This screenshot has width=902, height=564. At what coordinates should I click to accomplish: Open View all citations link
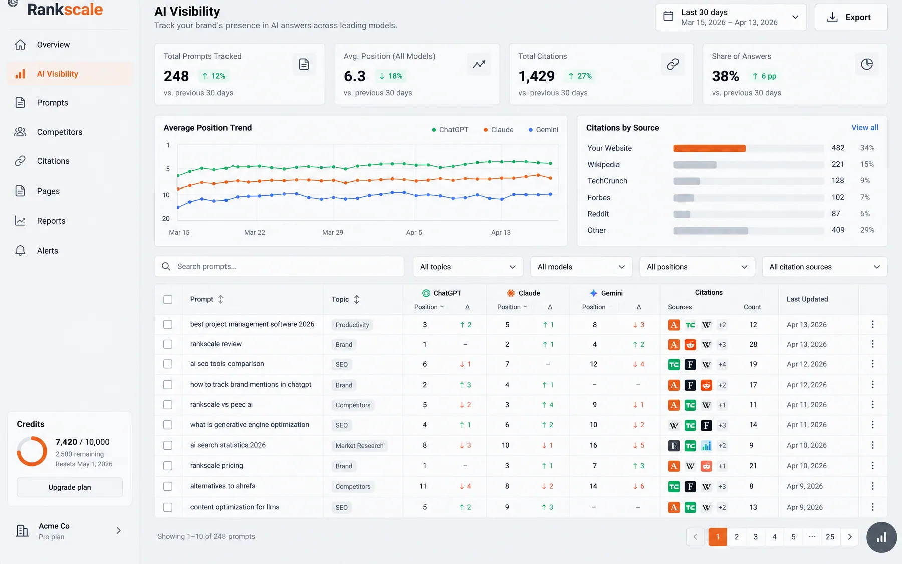(864, 127)
